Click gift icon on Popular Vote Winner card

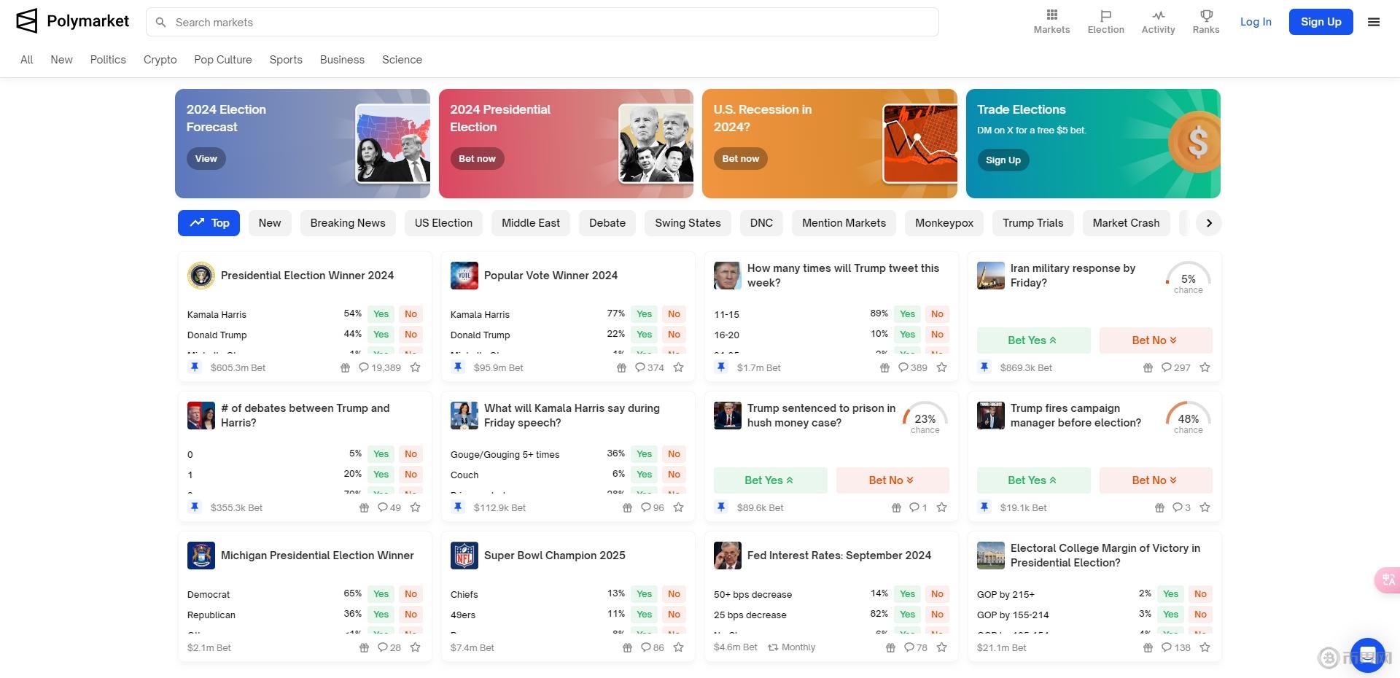click(621, 368)
